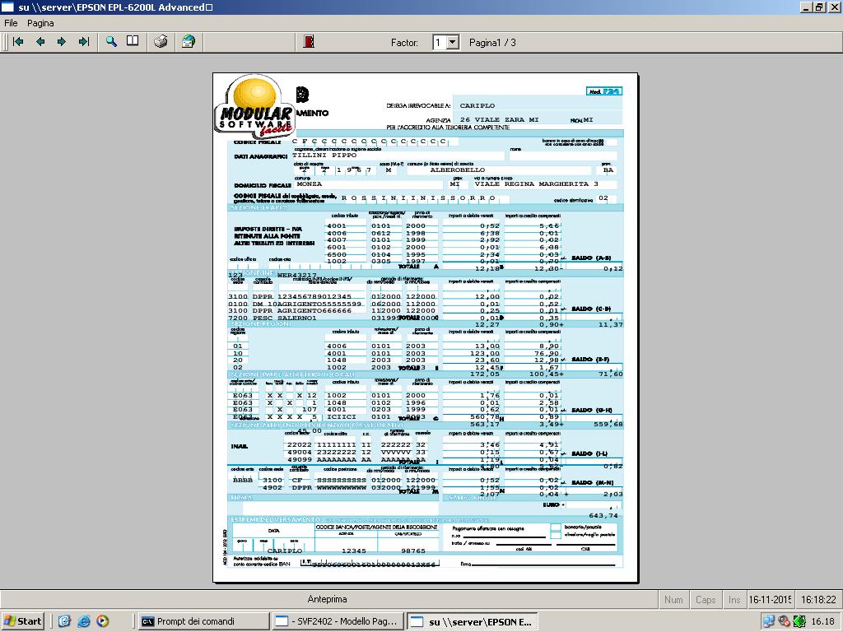This screenshot has width=843, height=632.
Task: Click the 16-11-2015 date in status bar
Action: 770,599
